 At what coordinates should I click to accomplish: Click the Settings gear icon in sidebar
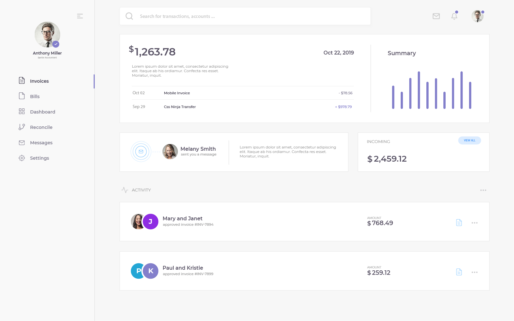click(22, 158)
